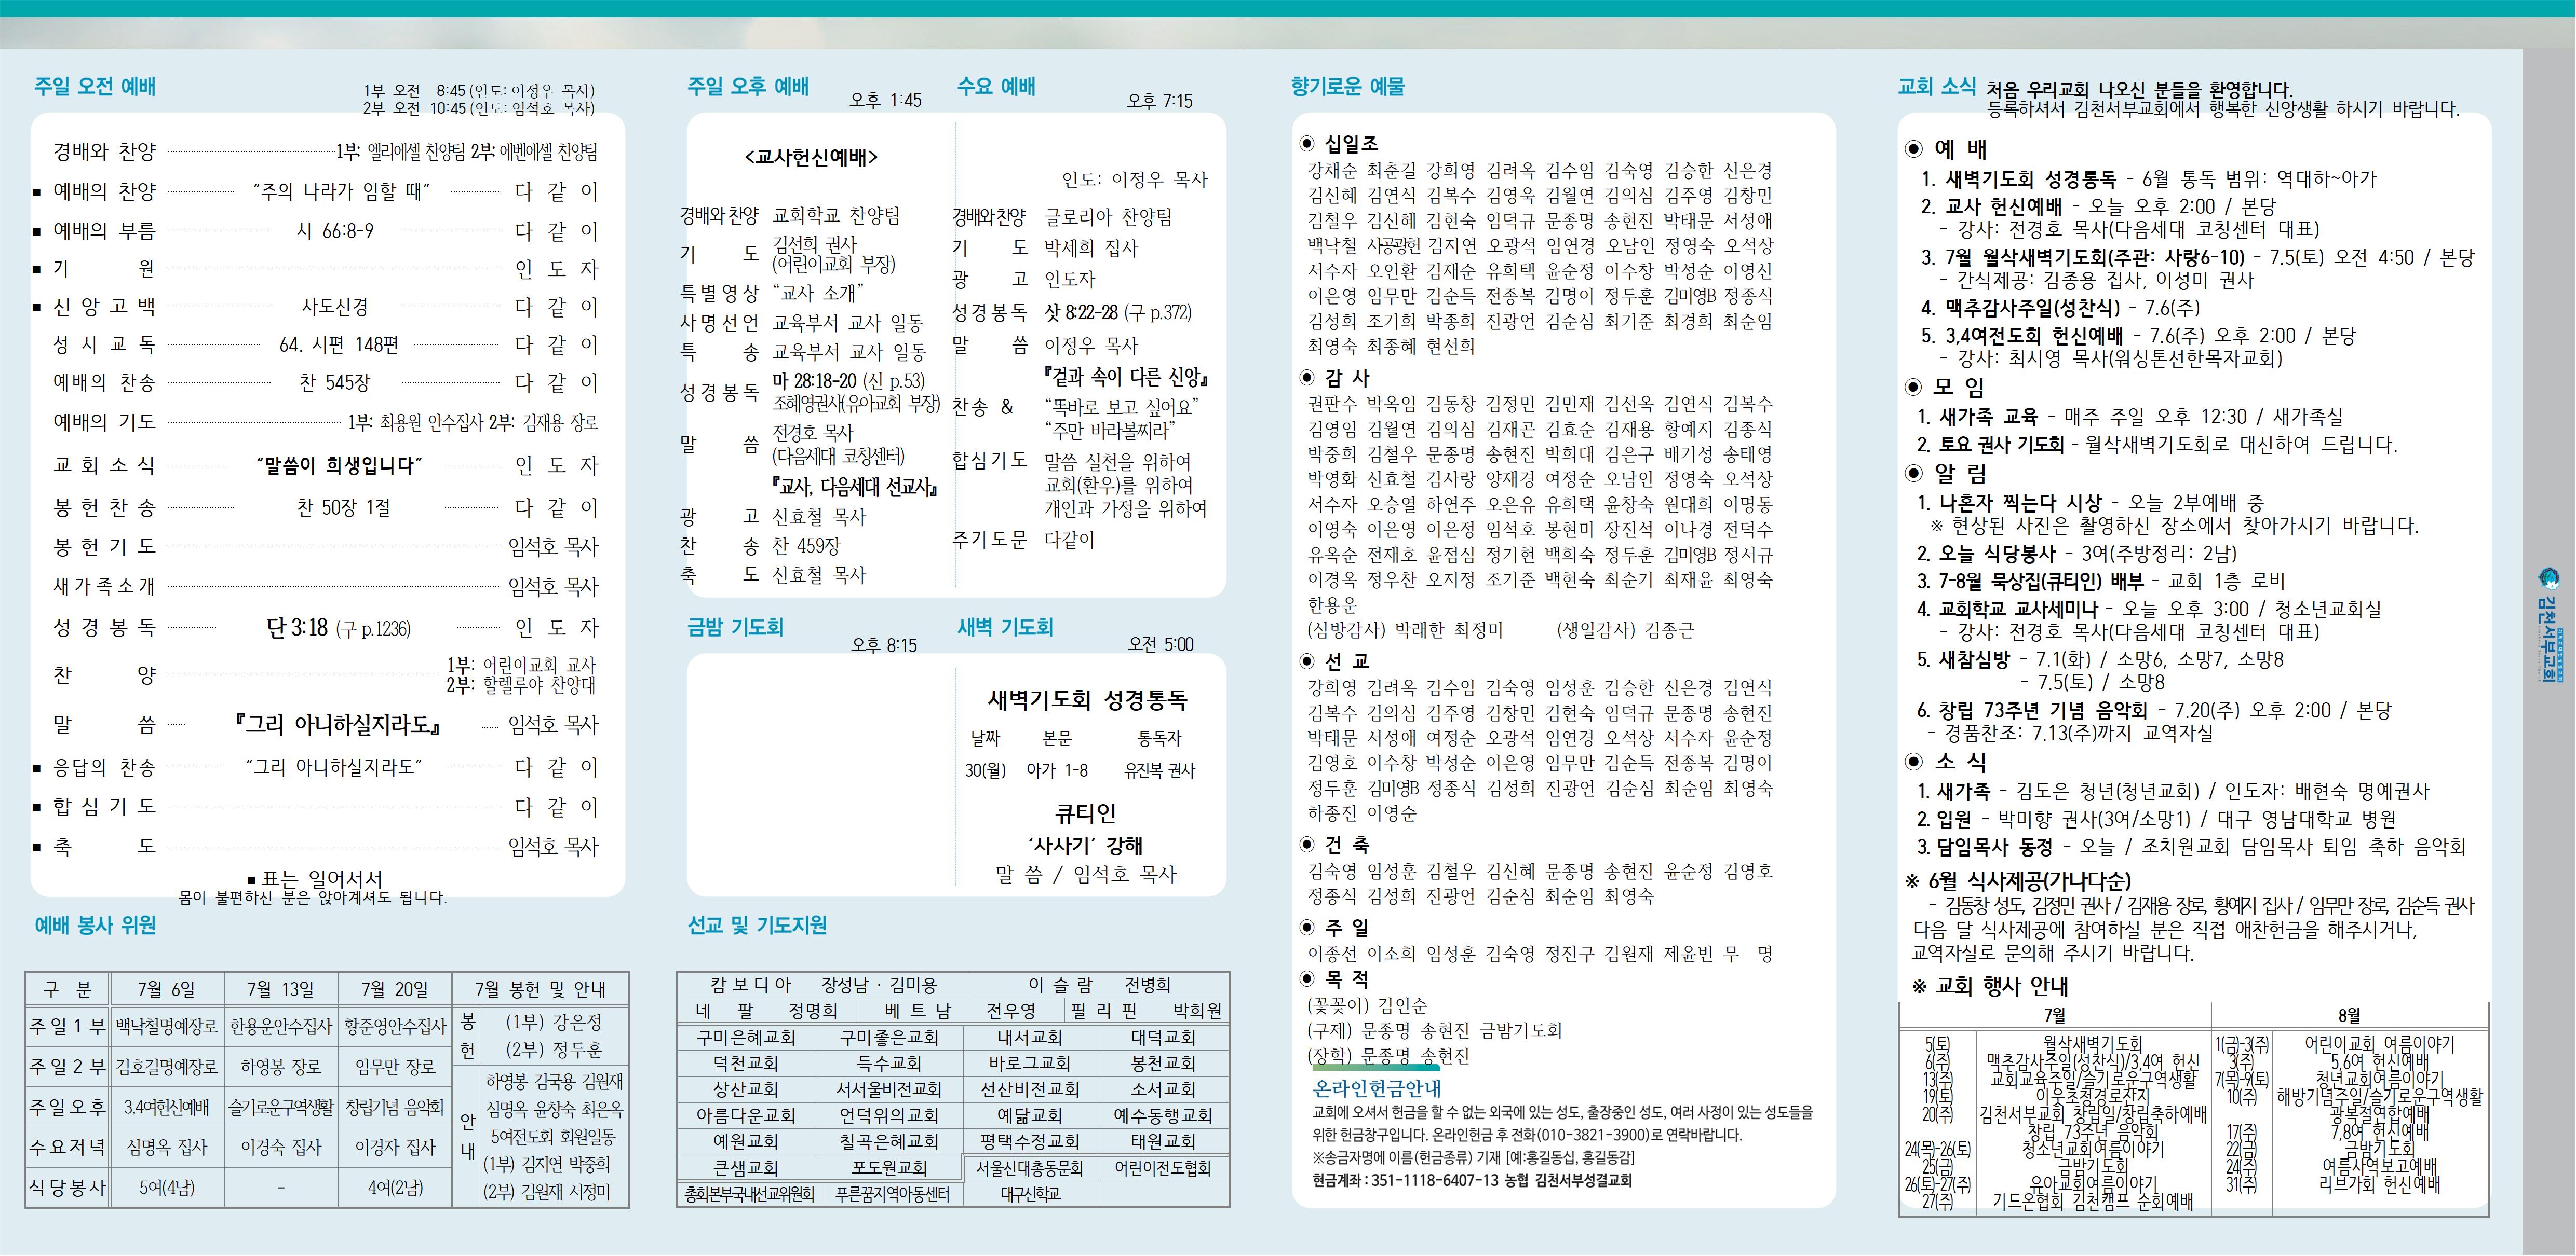This screenshot has height=1256, width=2576.
Task: Click hymn '찬 545장'
Action: (335, 383)
